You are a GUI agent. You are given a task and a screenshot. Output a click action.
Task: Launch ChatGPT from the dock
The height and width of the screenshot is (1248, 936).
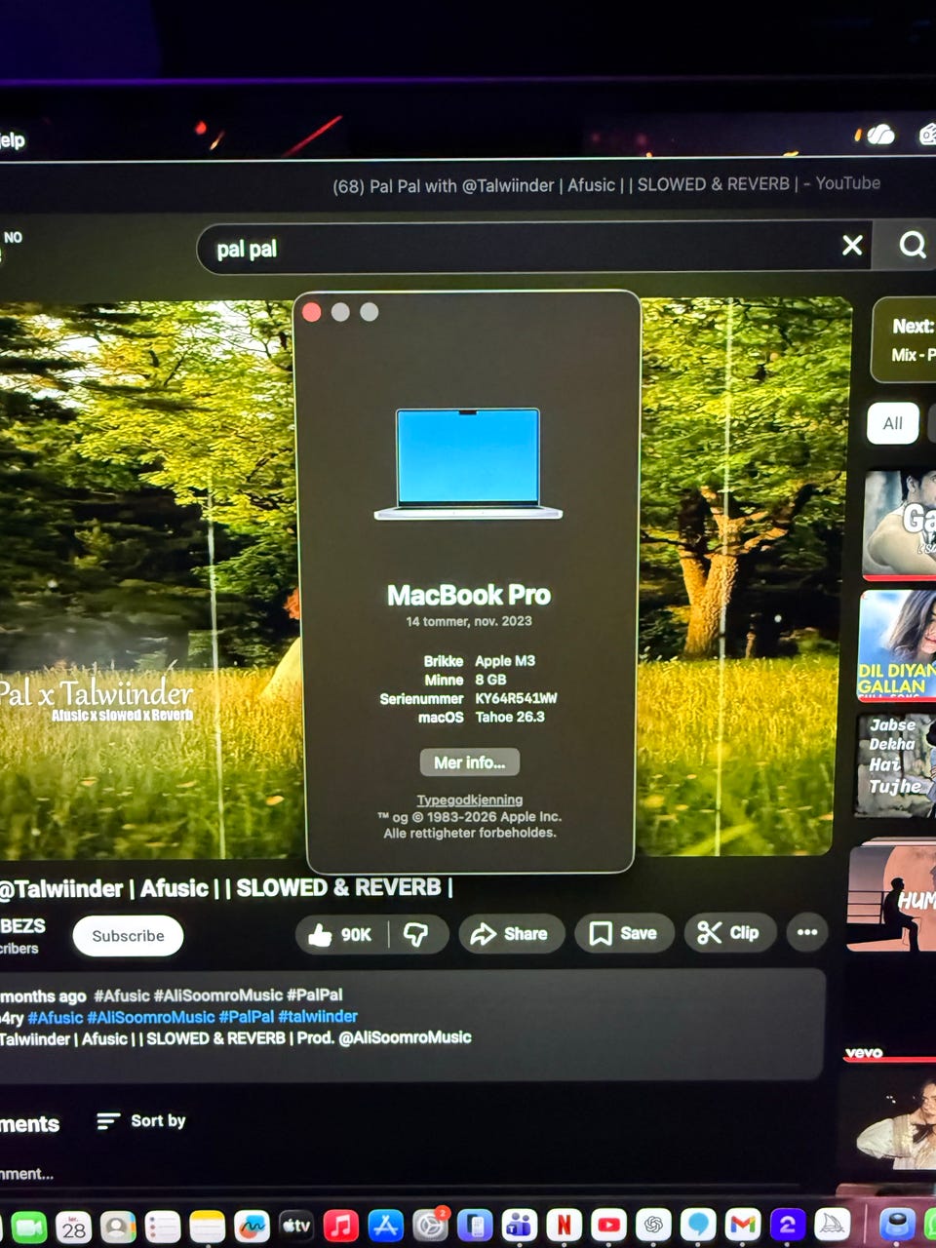click(654, 1224)
